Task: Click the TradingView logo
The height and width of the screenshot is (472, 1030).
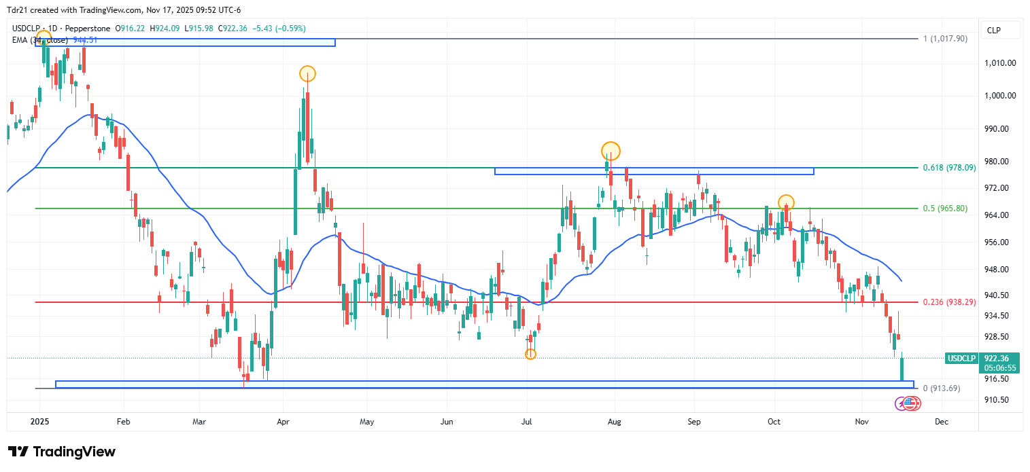Action: tap(61, 452)
